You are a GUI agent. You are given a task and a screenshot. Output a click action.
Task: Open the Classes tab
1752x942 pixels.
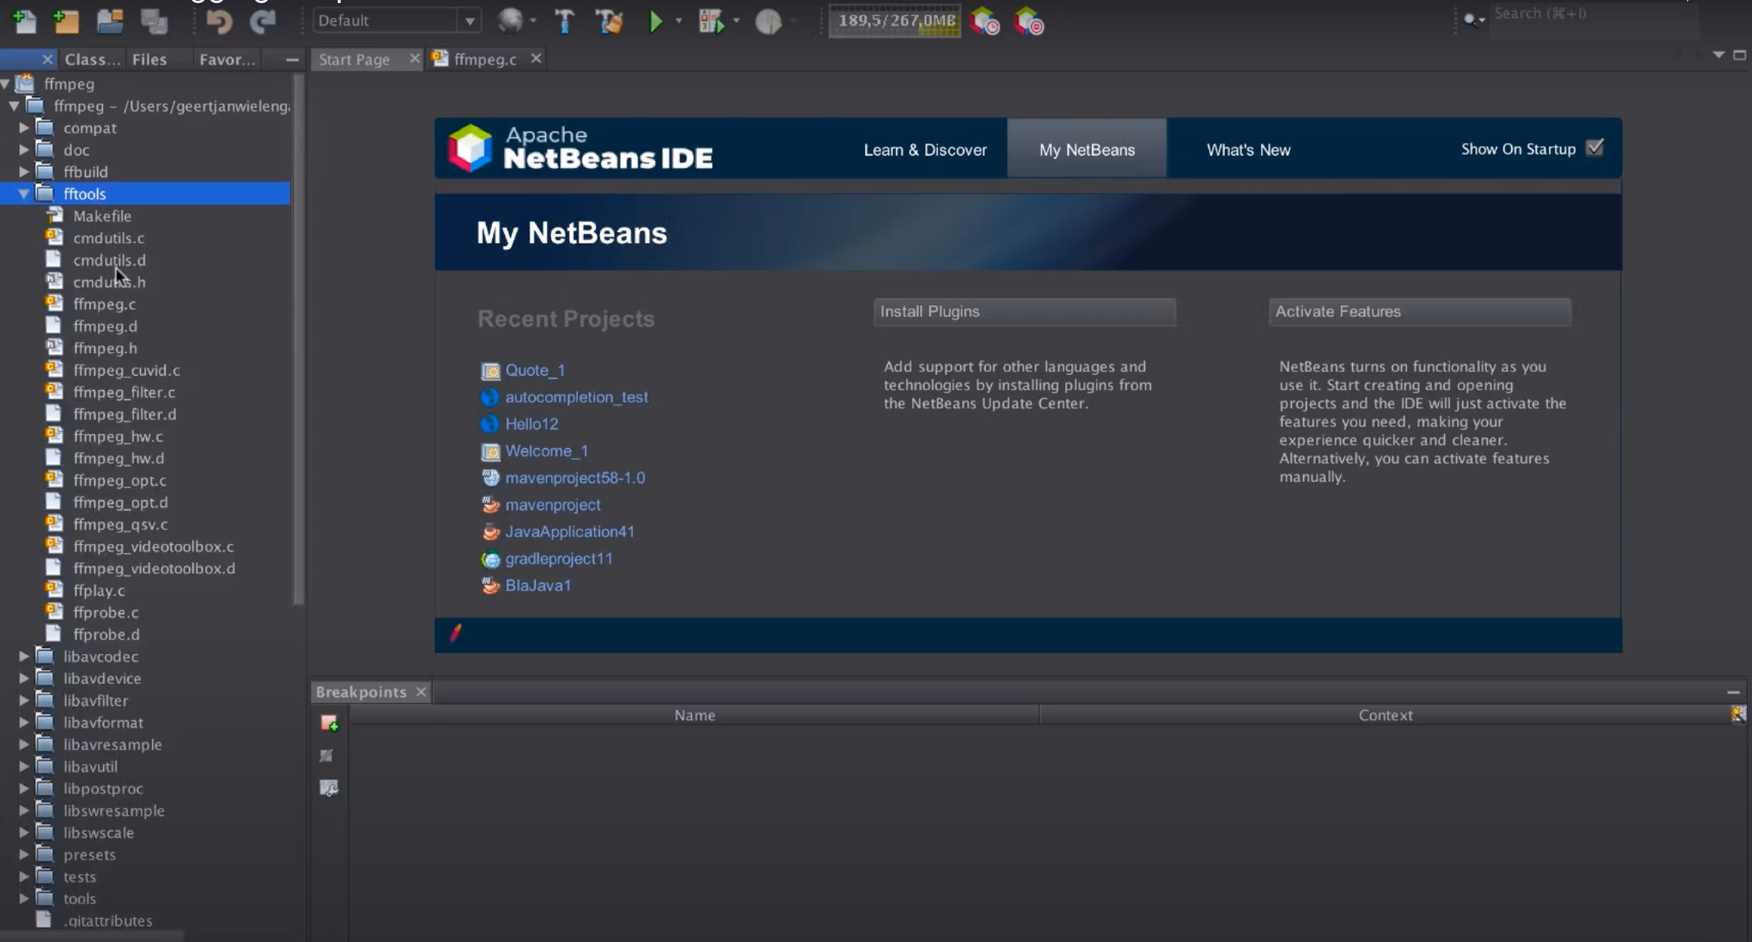click(x=92, y=60)
